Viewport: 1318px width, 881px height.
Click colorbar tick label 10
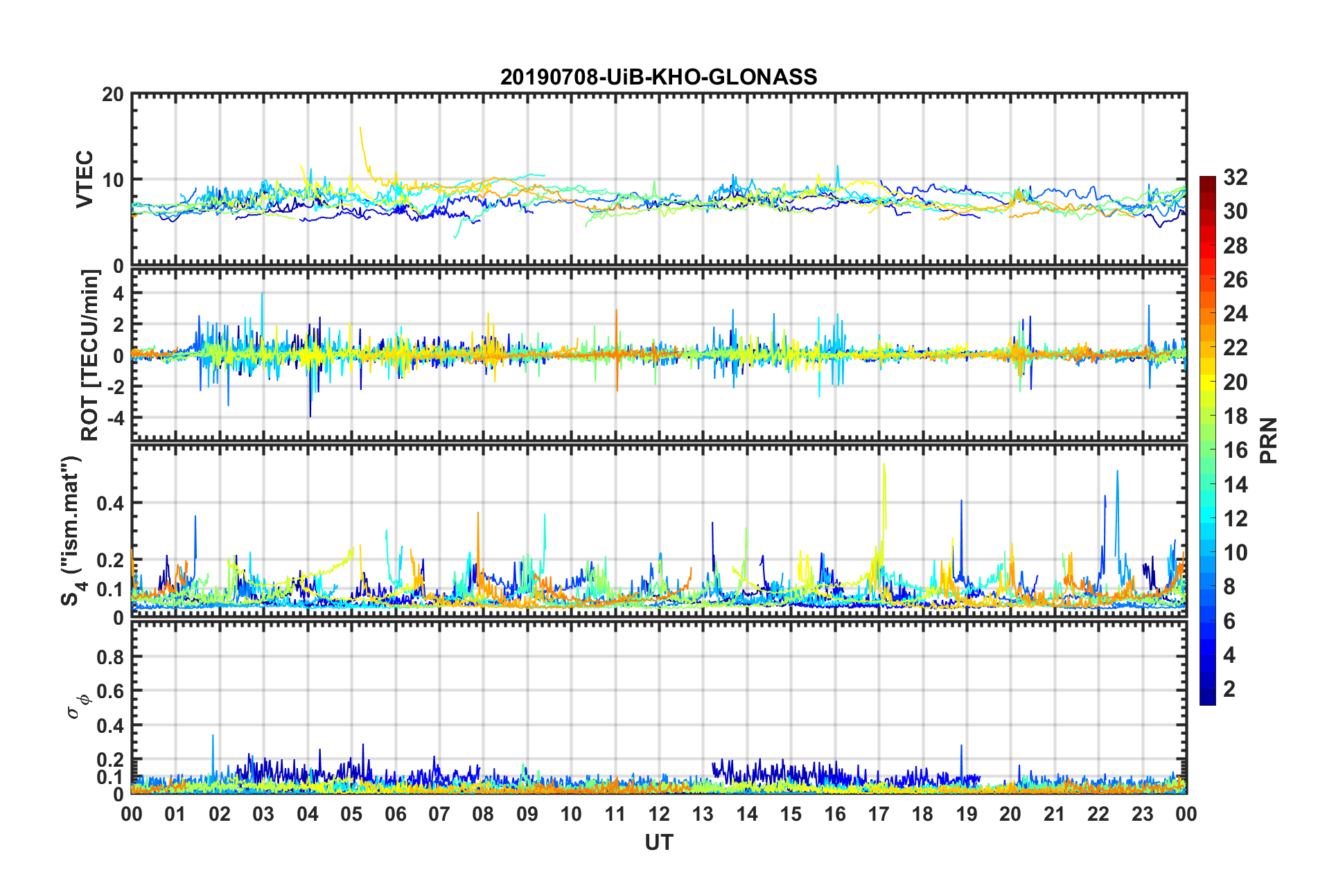(x=1235, y=553)
